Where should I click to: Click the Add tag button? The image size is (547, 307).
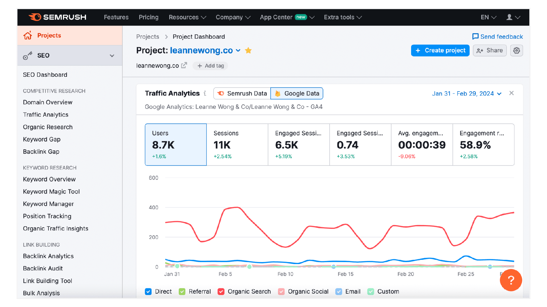tap(210, 66)
